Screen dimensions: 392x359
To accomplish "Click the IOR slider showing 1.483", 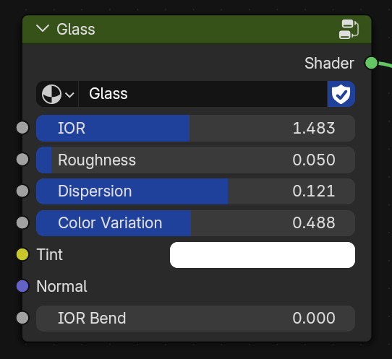I will 195,128.
